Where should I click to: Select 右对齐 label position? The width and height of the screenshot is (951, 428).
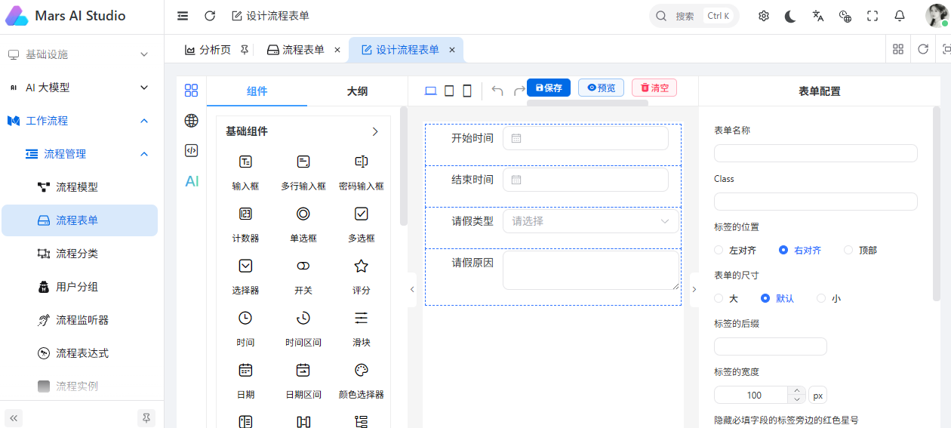pyautogui.click(x=800, y=250)
